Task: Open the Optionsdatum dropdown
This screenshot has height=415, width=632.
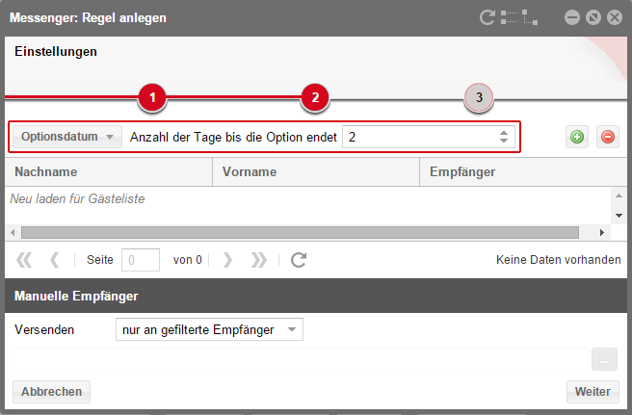Action: tap(67, 137)
